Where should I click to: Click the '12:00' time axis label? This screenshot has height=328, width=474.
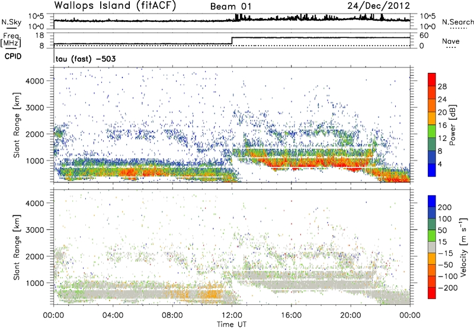[232, 316]
